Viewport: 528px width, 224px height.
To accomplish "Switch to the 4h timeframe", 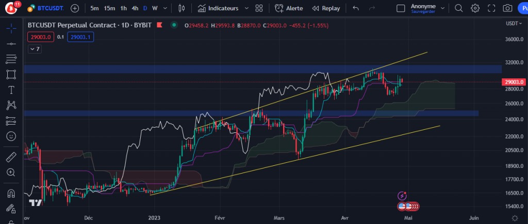I will (x=135, y=8).
